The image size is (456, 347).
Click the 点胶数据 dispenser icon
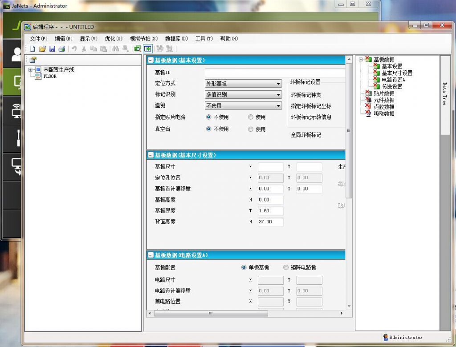(x=368, y=107)
